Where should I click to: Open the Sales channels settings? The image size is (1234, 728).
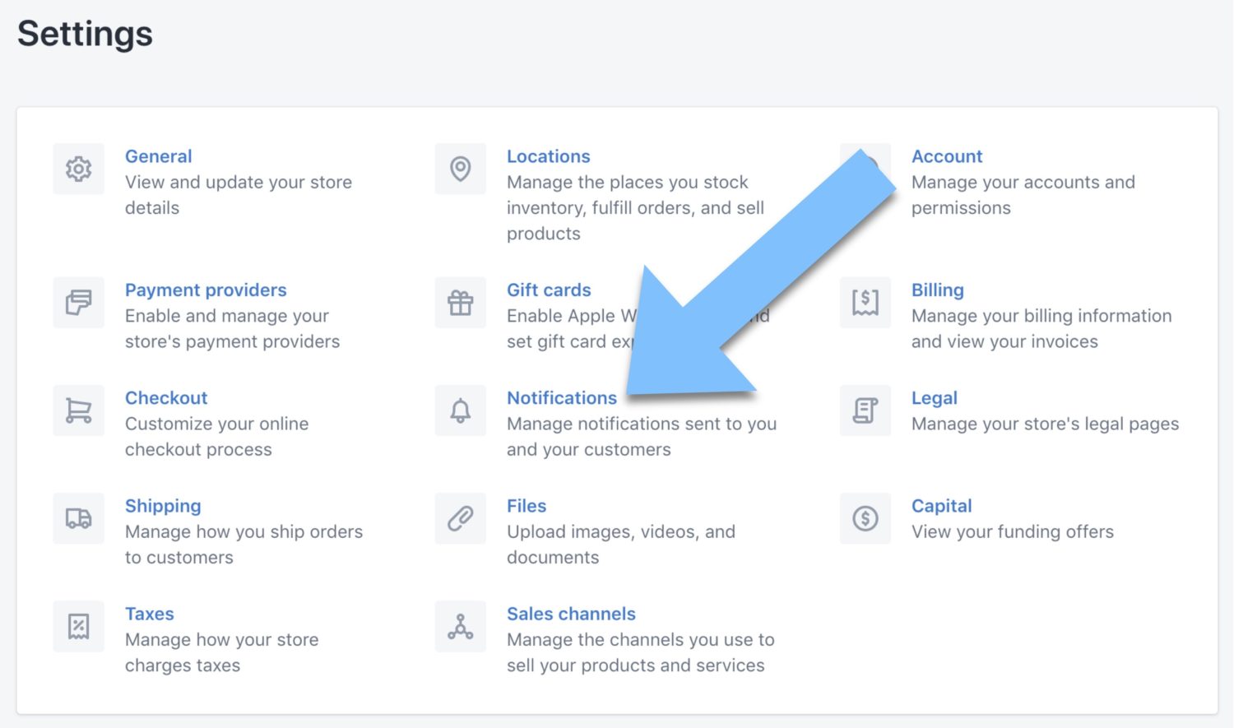pyautogui.click(x=571, y=614)
